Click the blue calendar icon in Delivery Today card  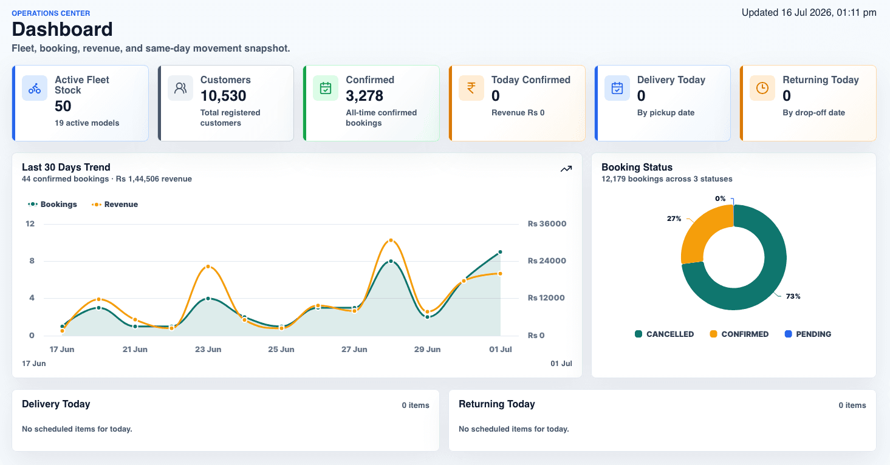617,88
